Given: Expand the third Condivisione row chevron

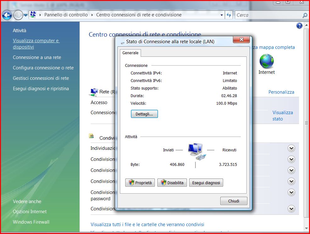Looking at the screenshot, I should (291, 181).
